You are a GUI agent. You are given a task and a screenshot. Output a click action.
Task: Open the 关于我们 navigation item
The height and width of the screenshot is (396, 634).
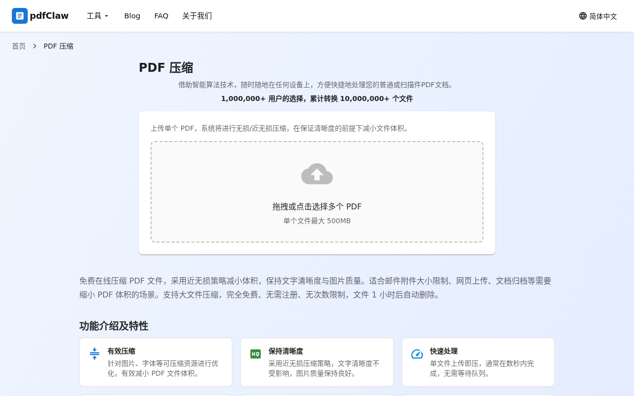click(197, 16)
